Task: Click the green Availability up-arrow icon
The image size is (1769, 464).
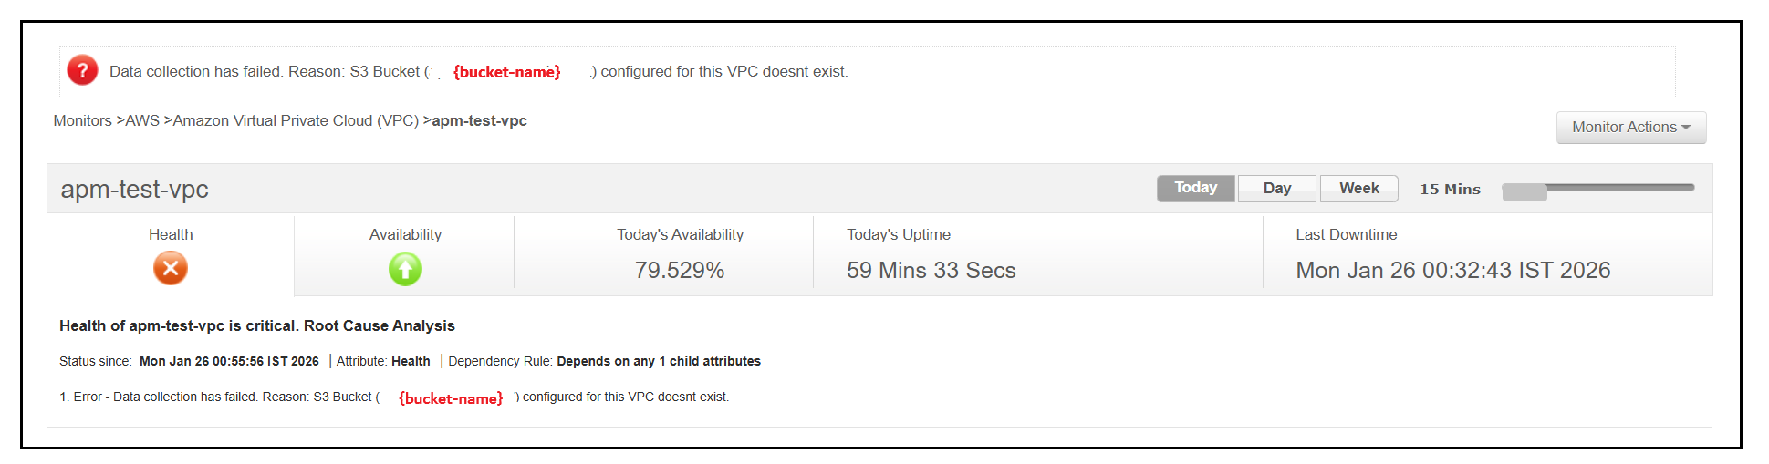Action: pyautogui.click(x=405, y=269)
